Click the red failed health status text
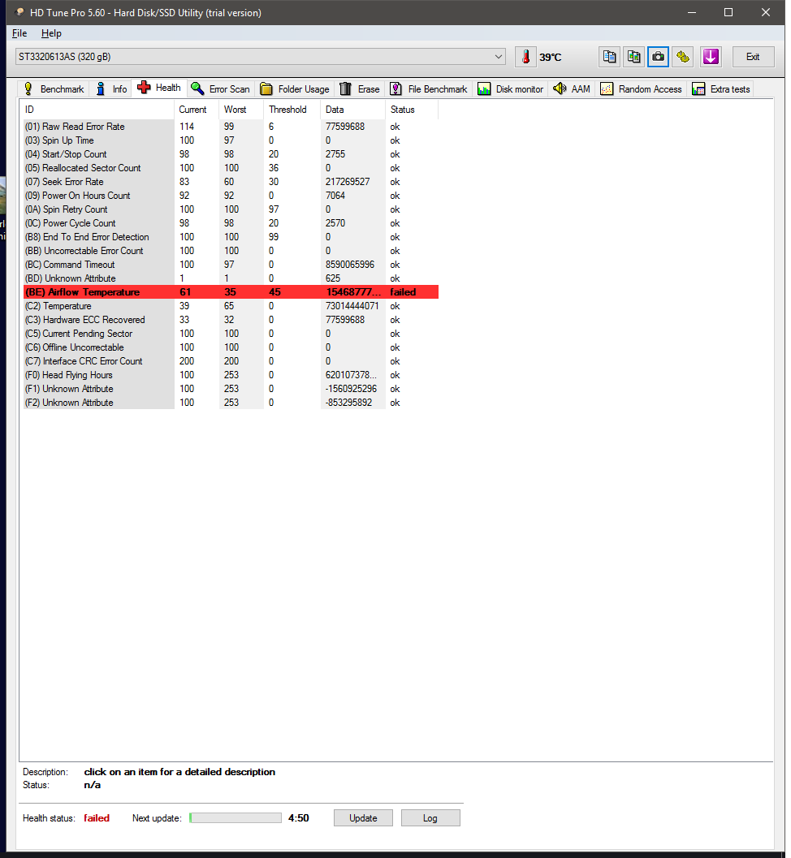 tap(97, 818)
